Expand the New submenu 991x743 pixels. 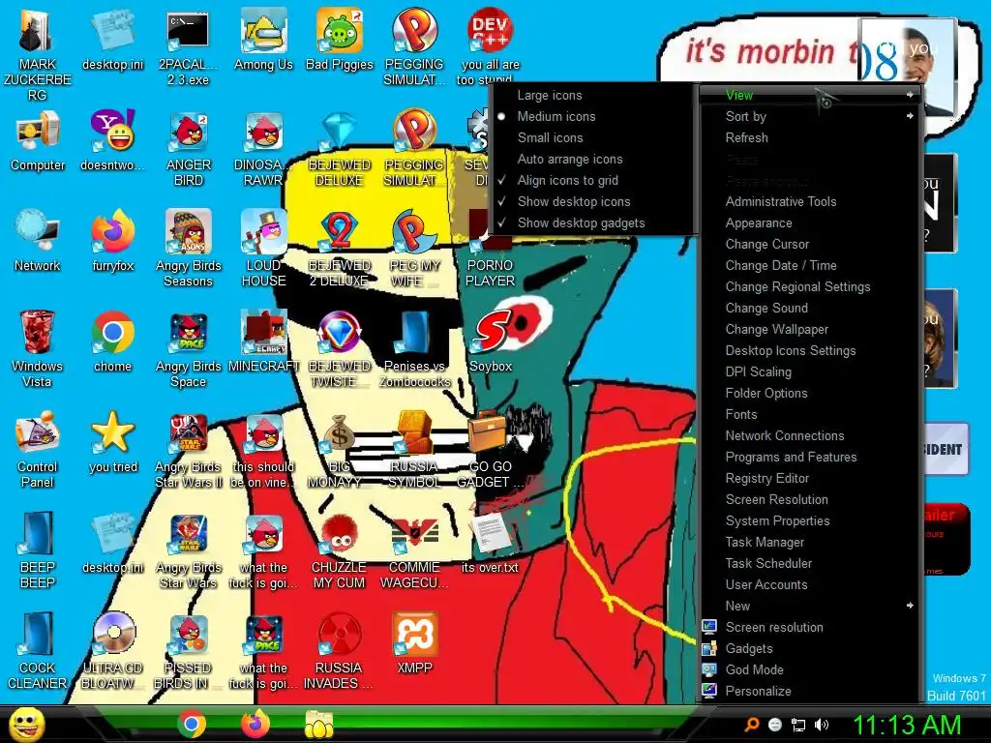[x=810, y=606]
